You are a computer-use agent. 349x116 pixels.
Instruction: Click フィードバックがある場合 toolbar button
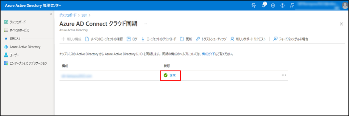pos(291,39)
